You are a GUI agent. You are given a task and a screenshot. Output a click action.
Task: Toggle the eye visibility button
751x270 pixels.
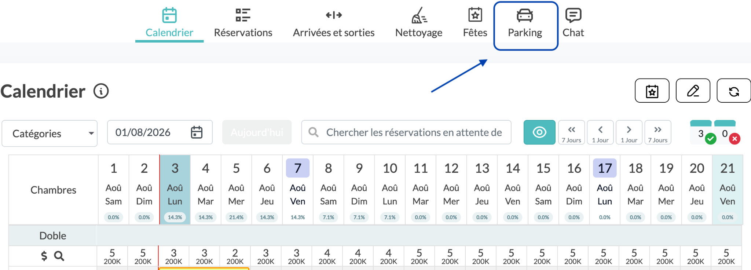tap(539, 132)
